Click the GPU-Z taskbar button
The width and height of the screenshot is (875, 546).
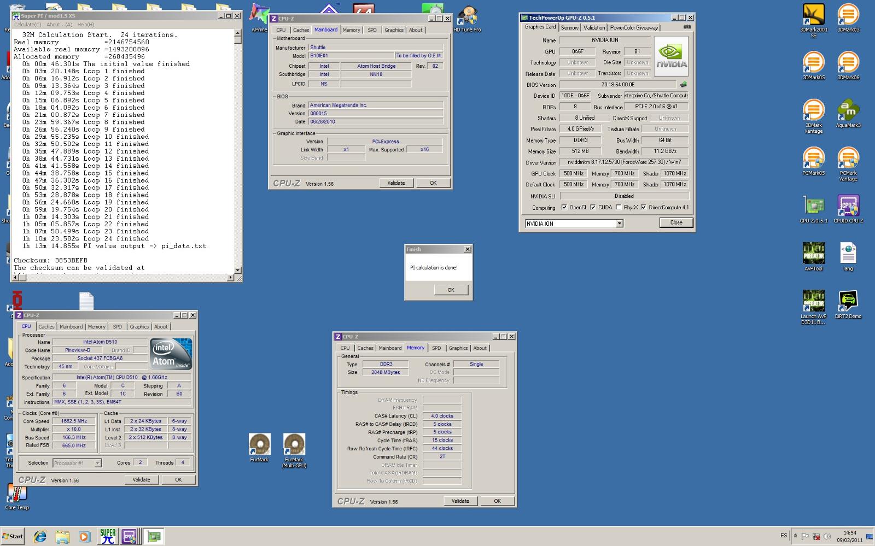(154, 536)
